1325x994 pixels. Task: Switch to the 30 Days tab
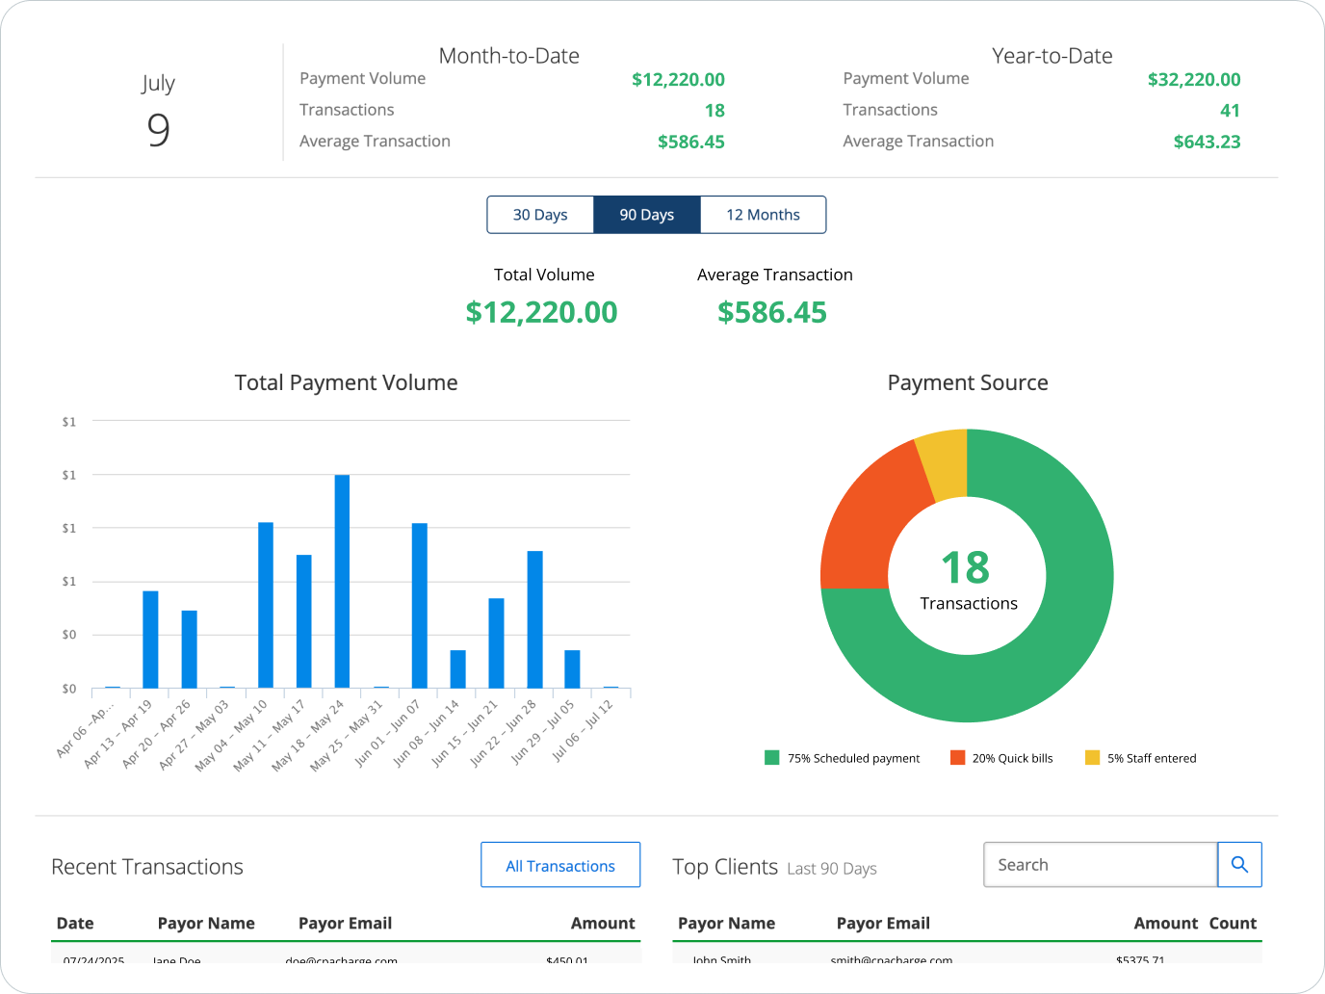[540, 214]
